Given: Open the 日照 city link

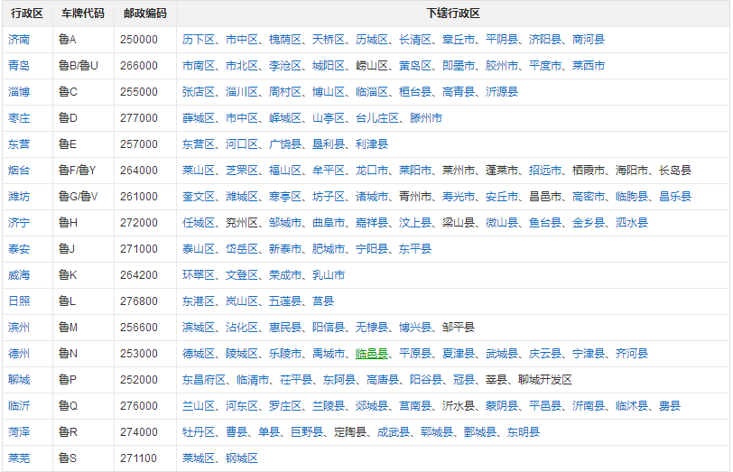Looking at the screenshot, I should [19, 301].
